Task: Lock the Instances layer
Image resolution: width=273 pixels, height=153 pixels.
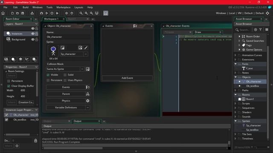Action: pyautogui.click(x=37, y=34)
